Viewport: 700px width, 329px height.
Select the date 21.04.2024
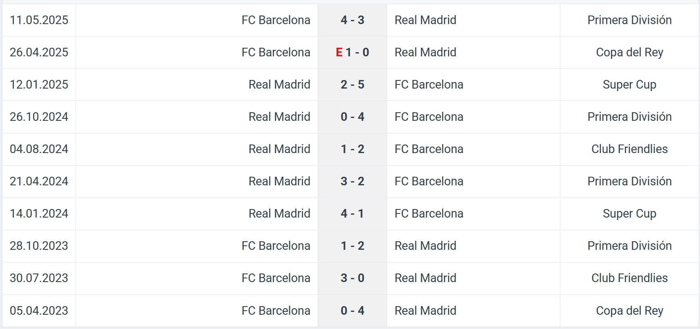point(39,181)
